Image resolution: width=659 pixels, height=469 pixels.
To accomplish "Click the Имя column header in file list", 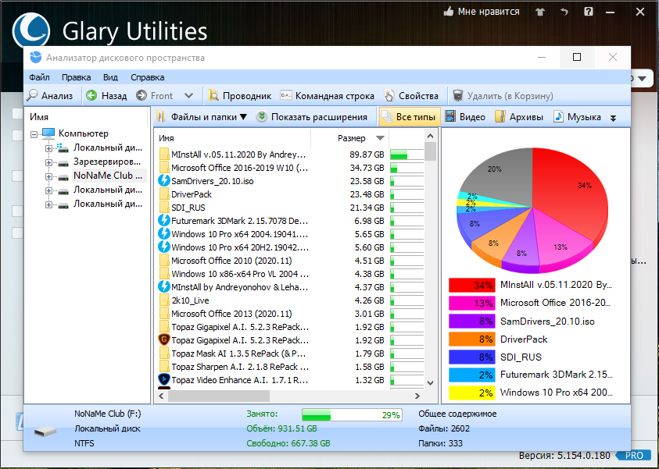I will [233, 138].
